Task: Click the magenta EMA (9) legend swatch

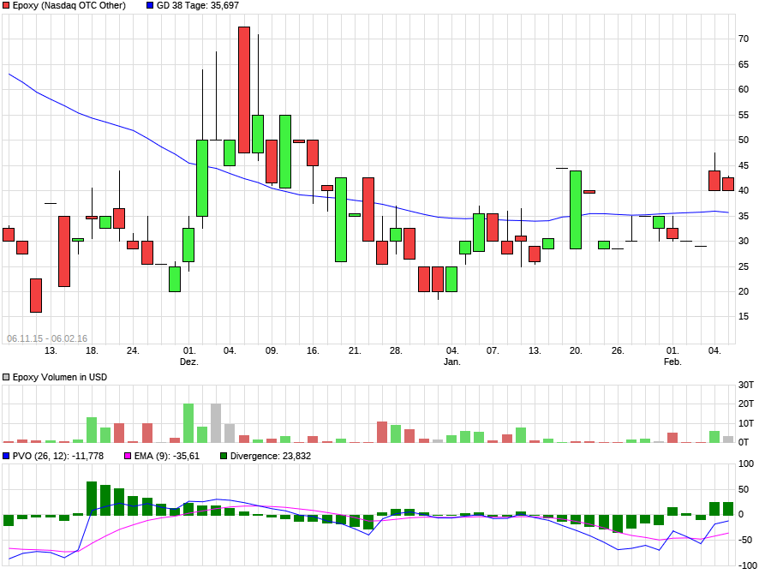Action: point(128,456)
